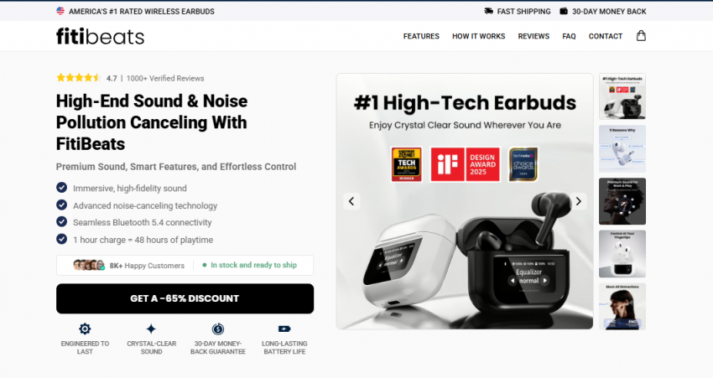Viewport: 713px width, 378px height.
Task: Show the next carousel image with right arrow
Action: [578, 201]
